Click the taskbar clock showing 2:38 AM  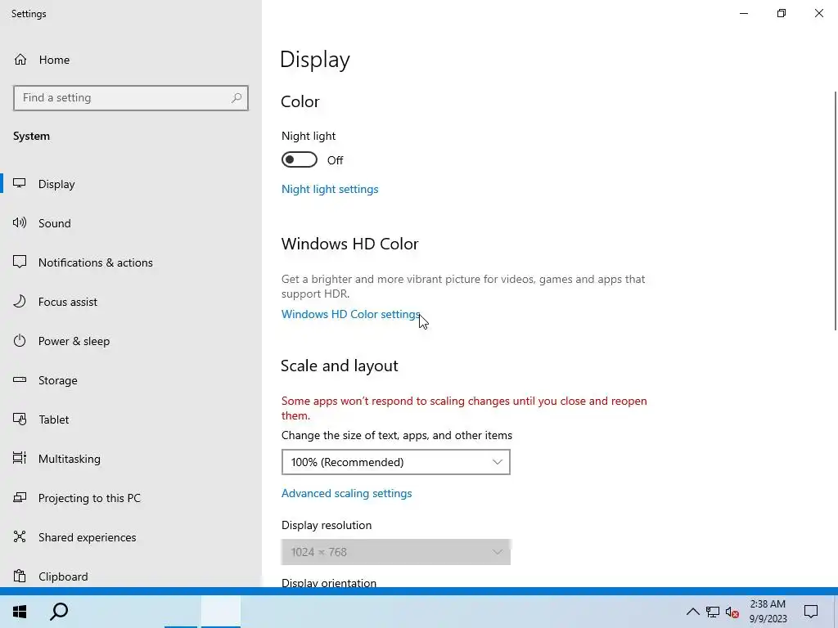[x=768, y=612]
